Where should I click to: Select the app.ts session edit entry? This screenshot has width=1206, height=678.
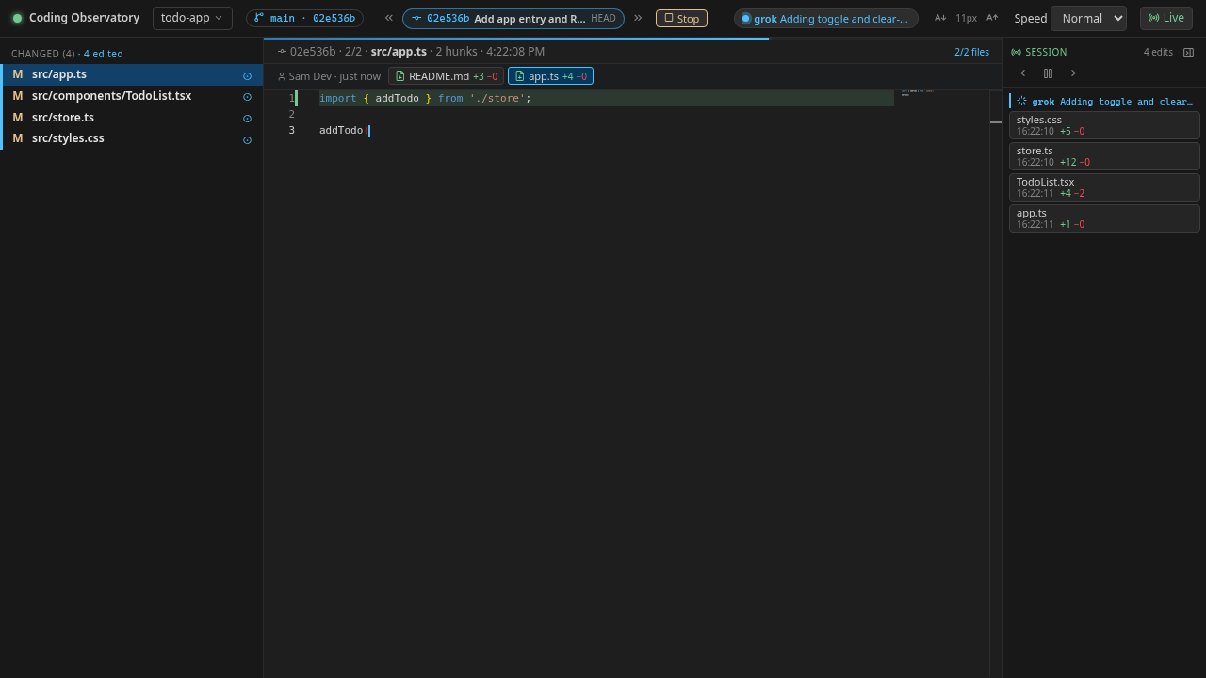pos(1104,218)
